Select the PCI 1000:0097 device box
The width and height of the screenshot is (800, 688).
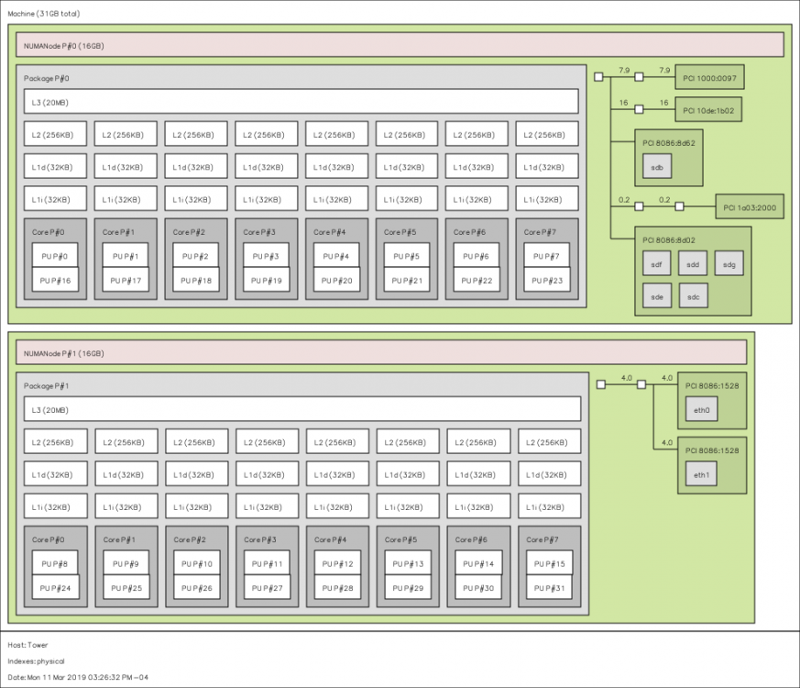click(709, 77)
